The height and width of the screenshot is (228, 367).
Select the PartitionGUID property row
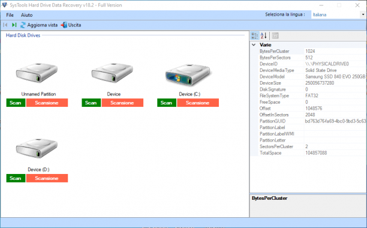[312, 121]
